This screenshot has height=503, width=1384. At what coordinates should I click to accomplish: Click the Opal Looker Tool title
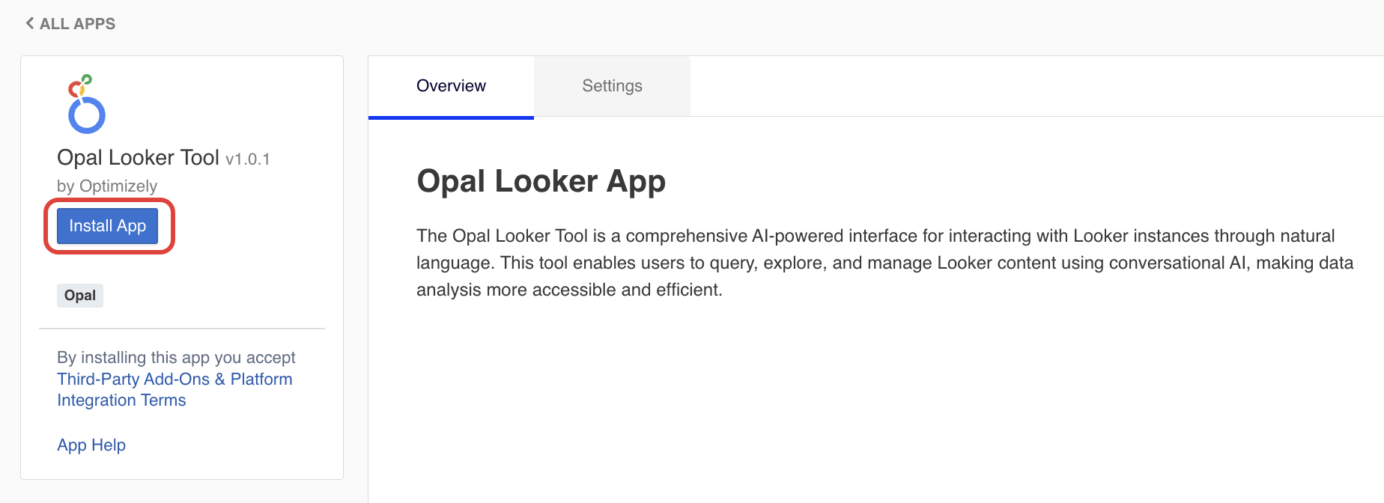138,158
